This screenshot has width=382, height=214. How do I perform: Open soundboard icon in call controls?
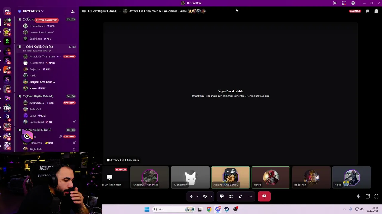point(241,196)
